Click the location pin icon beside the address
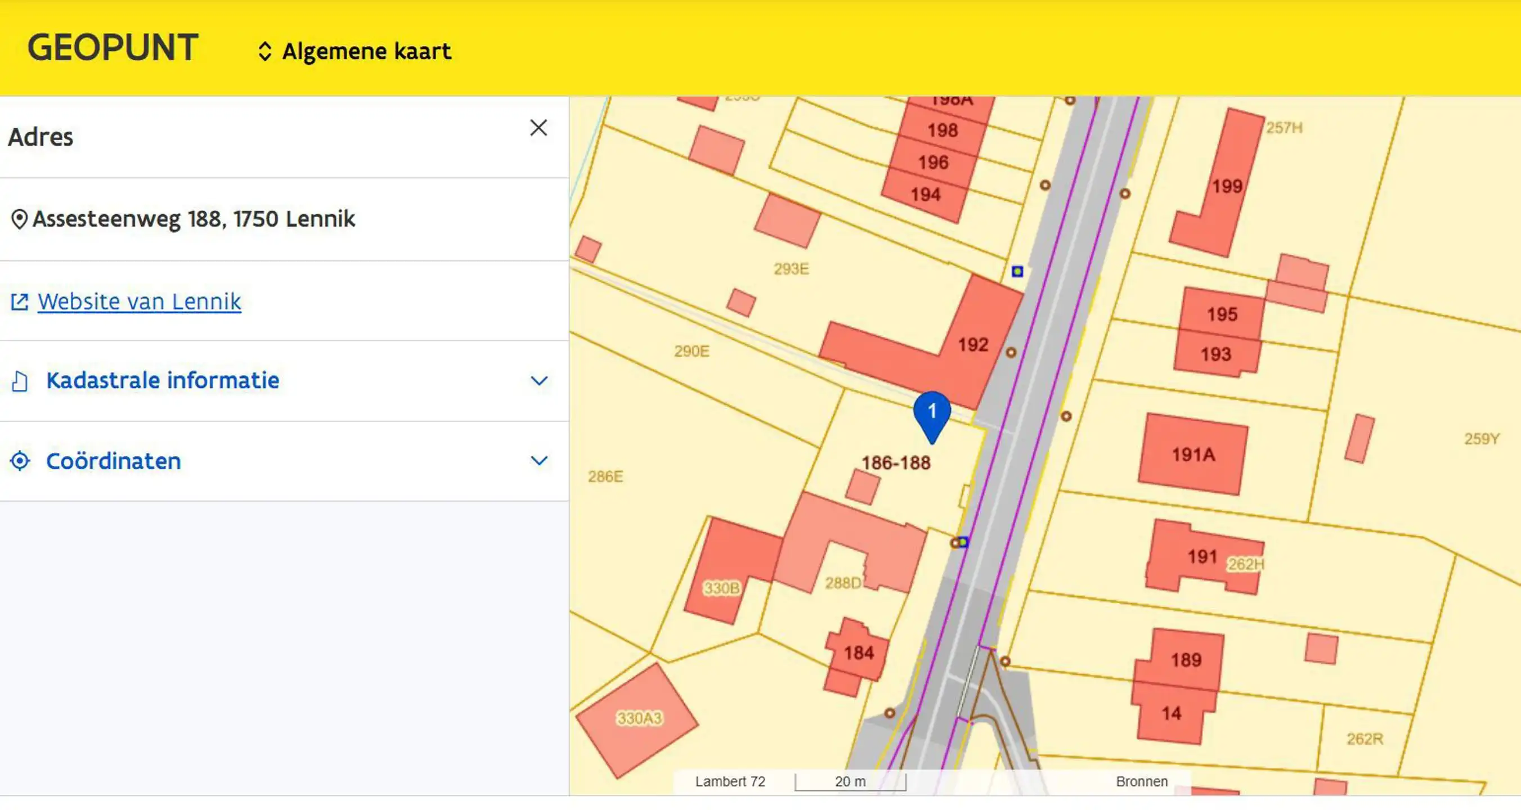The height and width of the screenshot is (810, 1521). (x=19, y=219)
